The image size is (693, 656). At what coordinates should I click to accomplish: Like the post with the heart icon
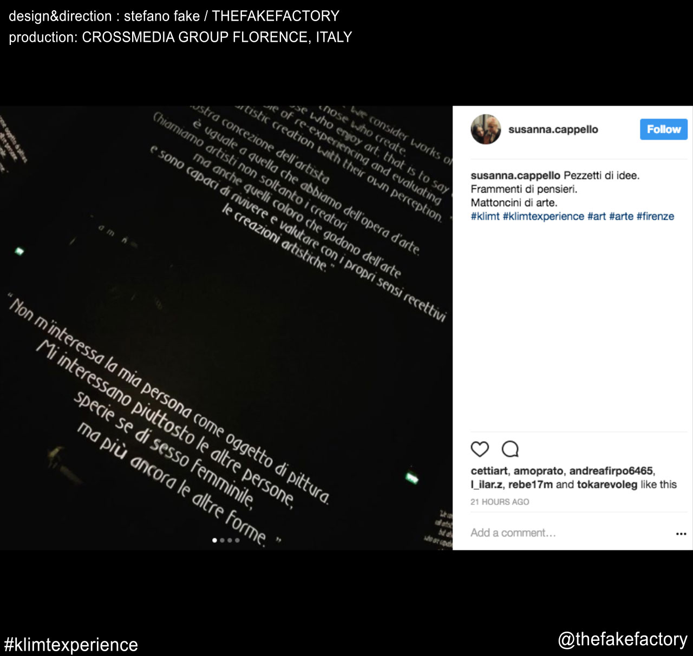point(480,449)
